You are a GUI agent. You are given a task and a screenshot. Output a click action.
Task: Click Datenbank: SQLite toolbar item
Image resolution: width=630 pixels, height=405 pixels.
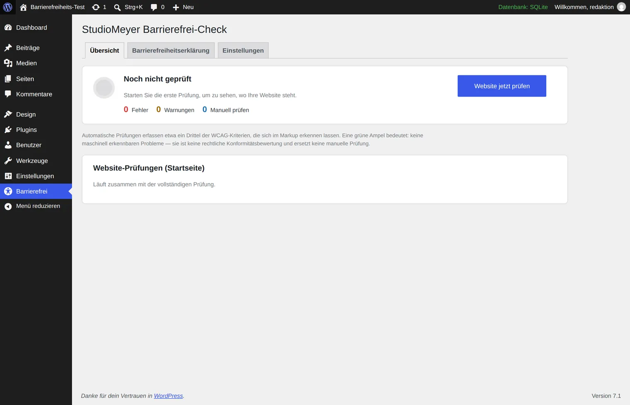tap(523, 7)
